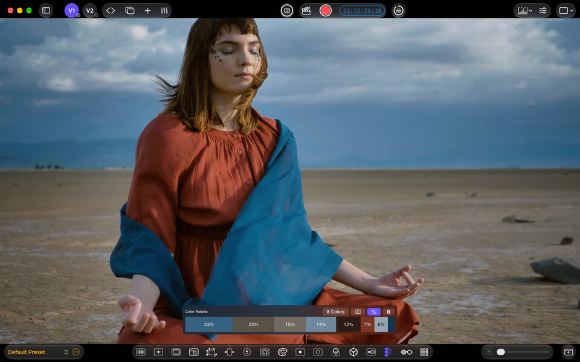
Task: Toggle the exposure plus-minus tool
Action: (247, 352)
